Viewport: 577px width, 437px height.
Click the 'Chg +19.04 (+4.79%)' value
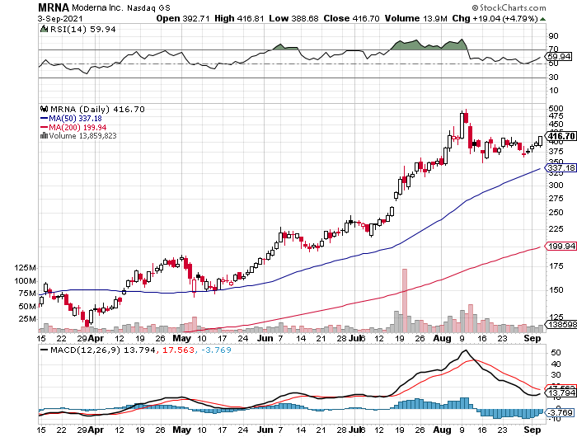click(495, 18)
